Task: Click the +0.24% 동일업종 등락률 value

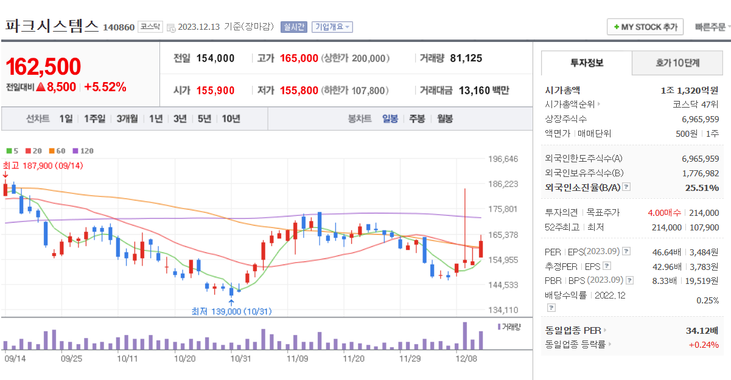Action: tap(704, 345)
